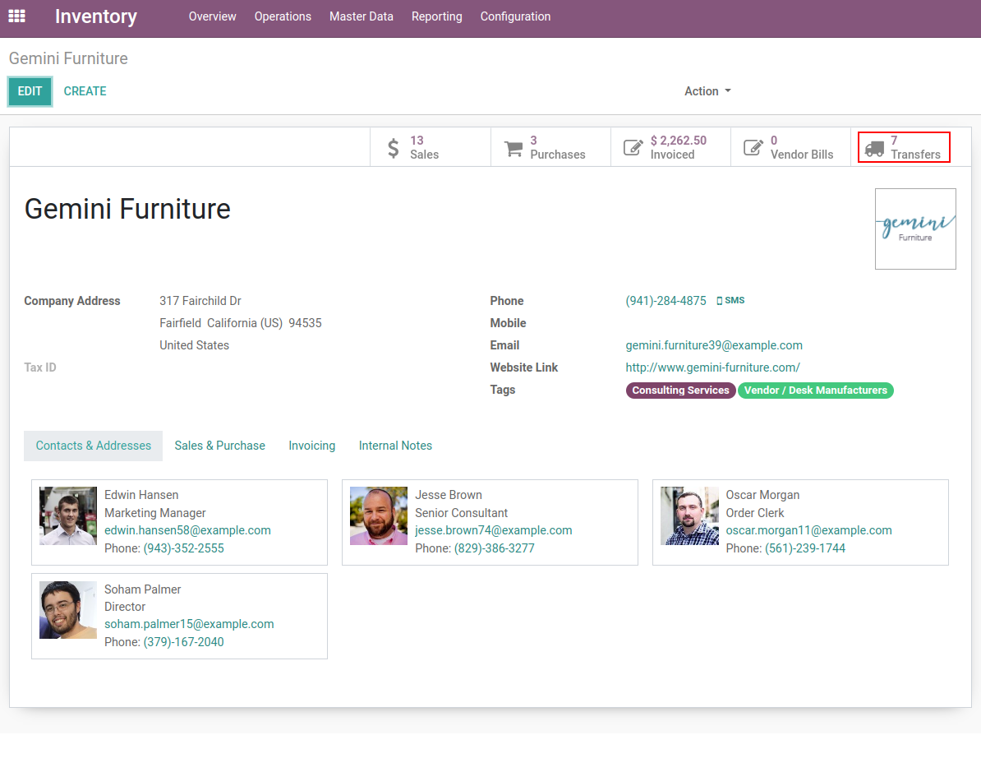Open Edwin Hansen's contact photo
The width and height of the screenshot is (981, 758).
[68, 515]
